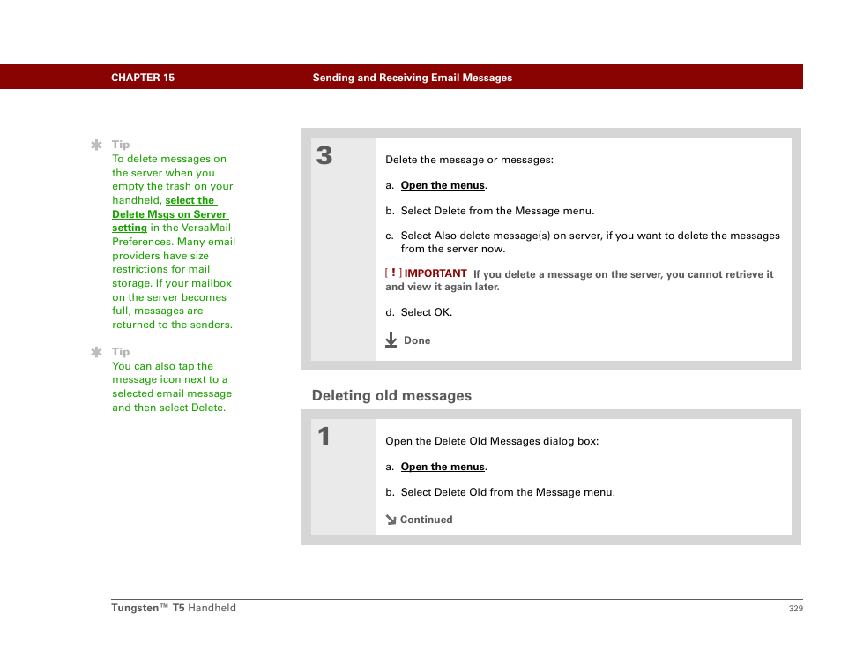Click the page number 329
This screenshot has width=841, height=651.
796,608
